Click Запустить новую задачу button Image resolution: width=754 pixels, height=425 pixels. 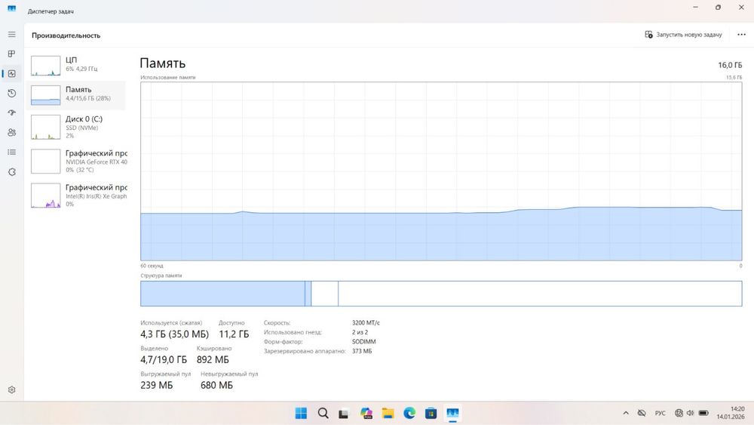pos(683,35)
